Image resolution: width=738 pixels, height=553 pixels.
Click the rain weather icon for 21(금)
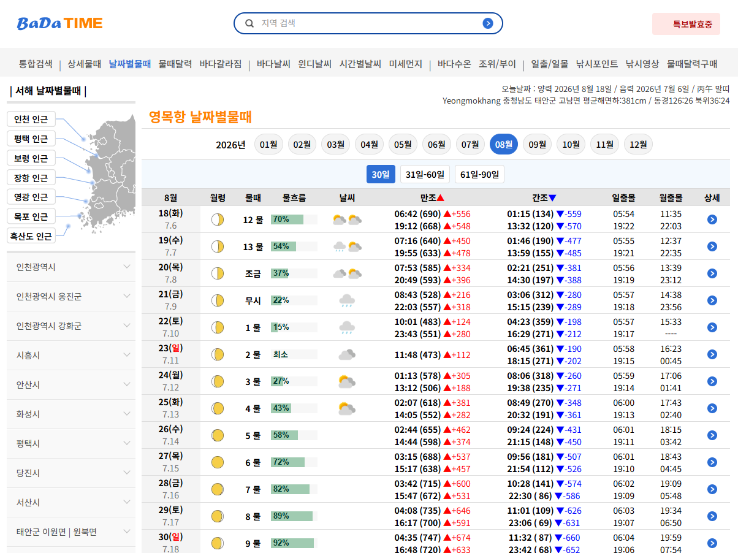tap(347, 300)
